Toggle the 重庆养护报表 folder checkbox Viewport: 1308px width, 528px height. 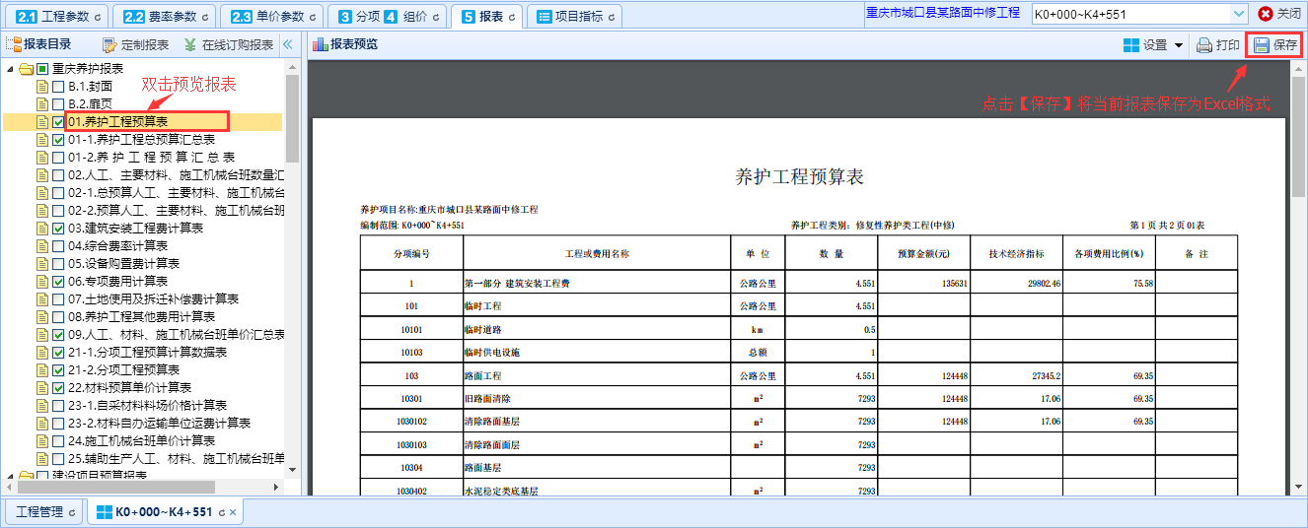tap(42, 69)
